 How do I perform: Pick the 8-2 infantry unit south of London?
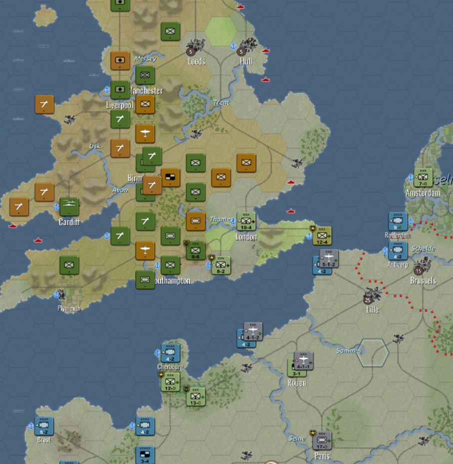pos(221,265)
